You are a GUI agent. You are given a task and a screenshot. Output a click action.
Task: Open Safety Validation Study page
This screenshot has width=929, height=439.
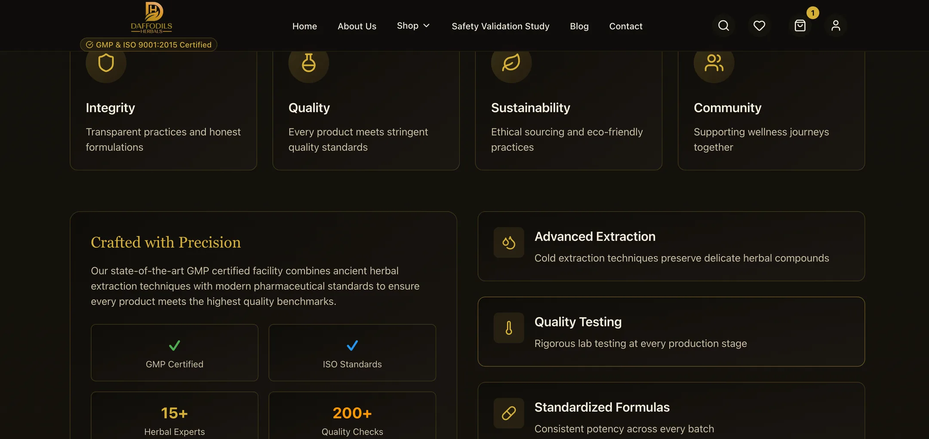coord(501,26)
